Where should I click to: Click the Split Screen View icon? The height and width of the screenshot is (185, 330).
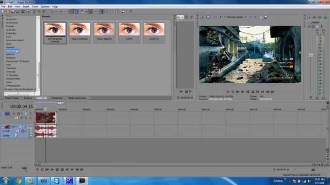pyautogui.click(x=220, y=17)
